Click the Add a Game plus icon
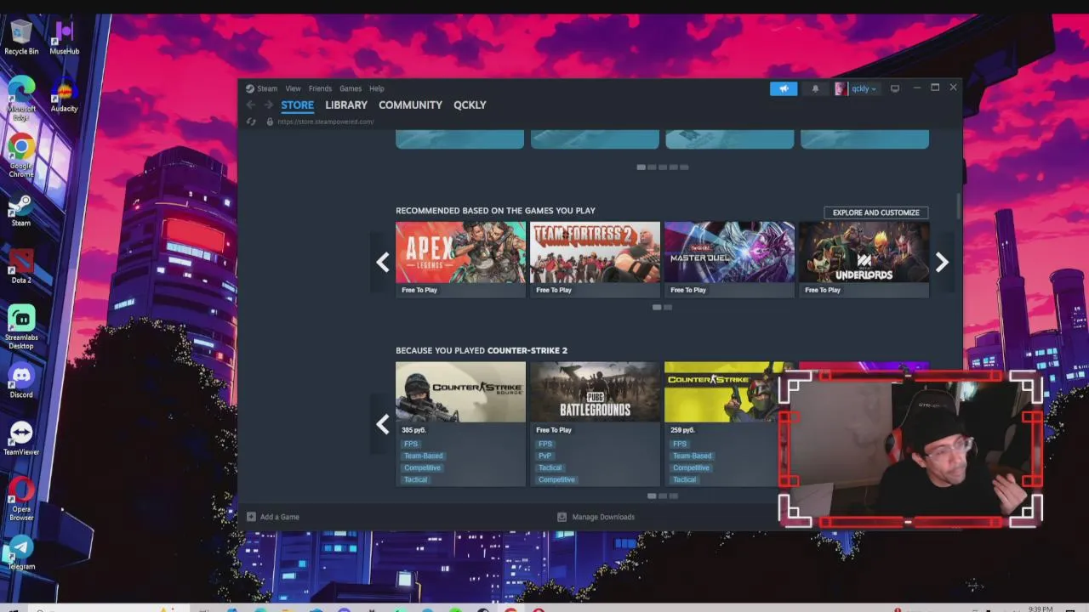Image resolution: width=1089 pixels, height=612 pixels. click(x=251, y=517)
